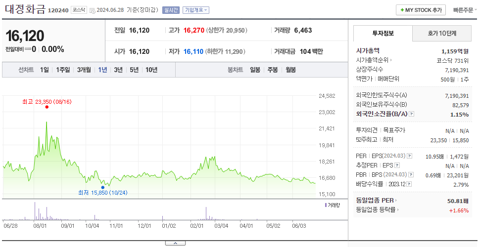The height and width of the screenshot is (247, 479).
Task: Select 월봉 candlestick chart
Action: tap(291, 70)
